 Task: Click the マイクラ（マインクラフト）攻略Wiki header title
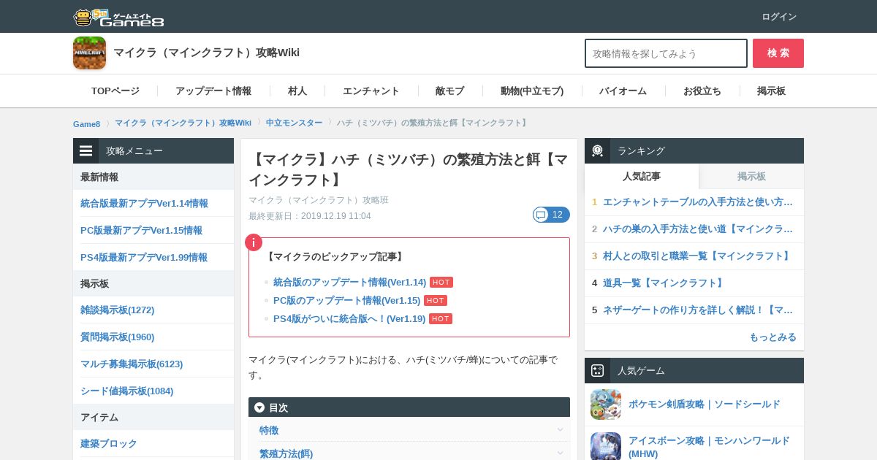[x=206, y=53]
